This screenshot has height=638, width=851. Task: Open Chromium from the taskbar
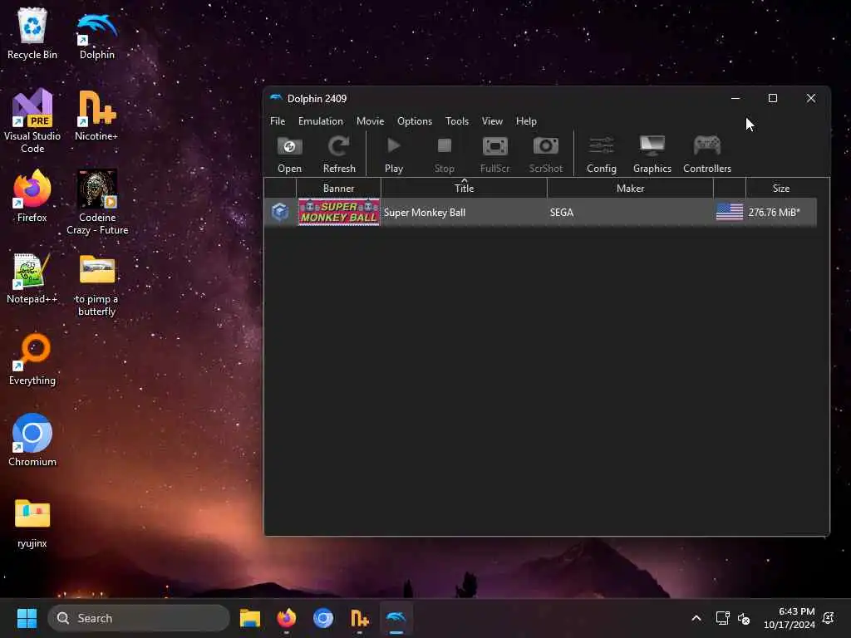pos(323,618)
